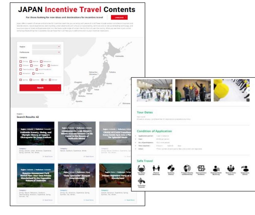255x215 pixels.
Task: Select Shikoku on the Japan map
Action: click(82, 96)
